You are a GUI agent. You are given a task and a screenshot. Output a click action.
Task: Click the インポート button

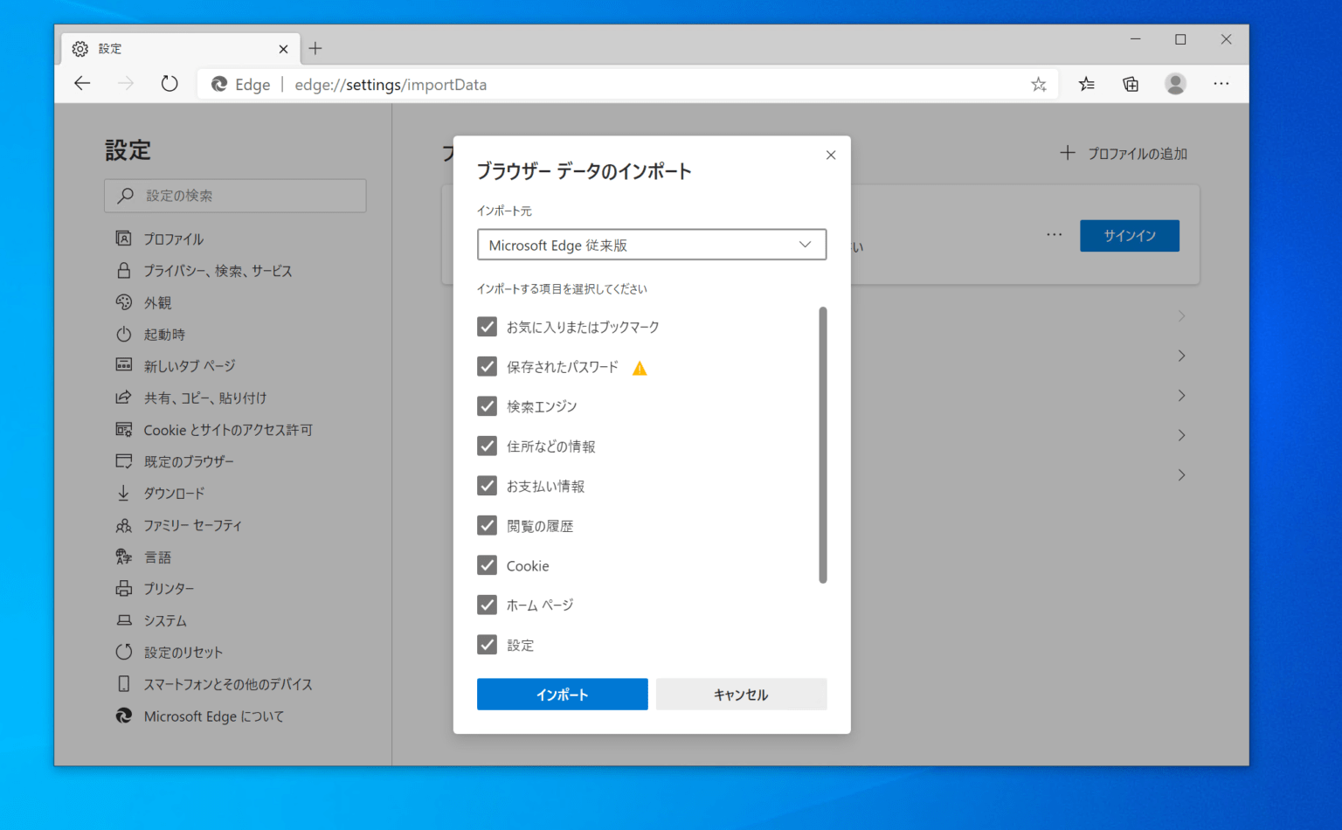click(562, 694)
